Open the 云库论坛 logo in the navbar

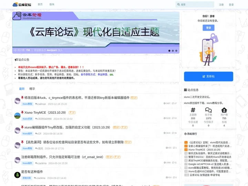click(22, 4)
